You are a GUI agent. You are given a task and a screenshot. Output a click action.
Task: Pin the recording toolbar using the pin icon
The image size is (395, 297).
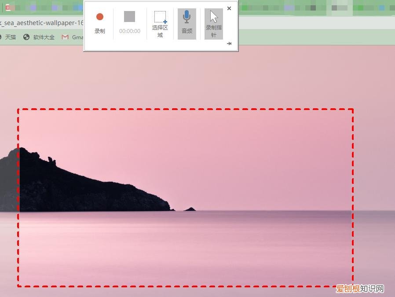tap(229, 44)
